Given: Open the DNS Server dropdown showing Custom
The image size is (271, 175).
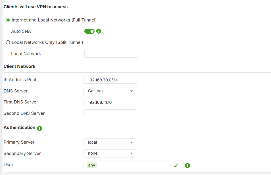Looking at the screenshot, I should pyautogui.click(x=110, y=91).
